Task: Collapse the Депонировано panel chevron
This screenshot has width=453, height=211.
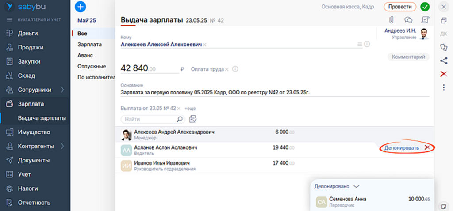Action: coord(357,187)
